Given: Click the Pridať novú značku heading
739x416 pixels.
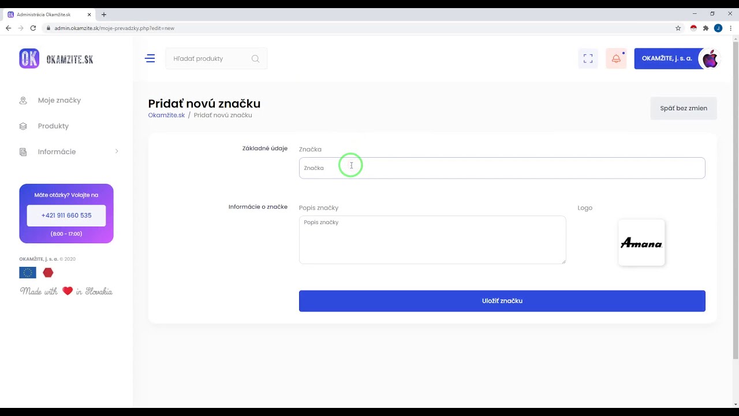Looking at the screenshot, I should pyautogui.click(x=204, y=103).
